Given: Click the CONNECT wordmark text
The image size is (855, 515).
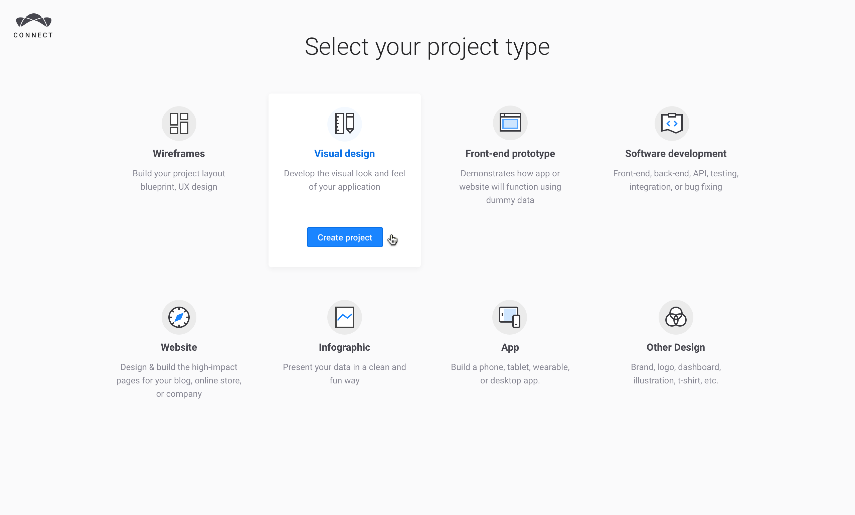Looking at the screenshot, I should 33,35.
